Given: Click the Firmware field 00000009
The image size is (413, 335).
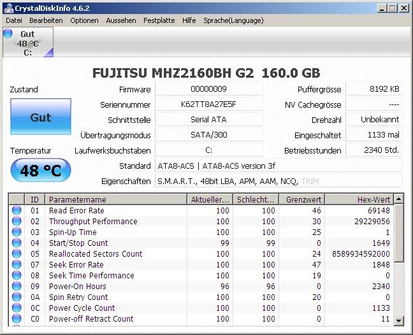Looking at the screenshot, I should (x=209, y=89).
